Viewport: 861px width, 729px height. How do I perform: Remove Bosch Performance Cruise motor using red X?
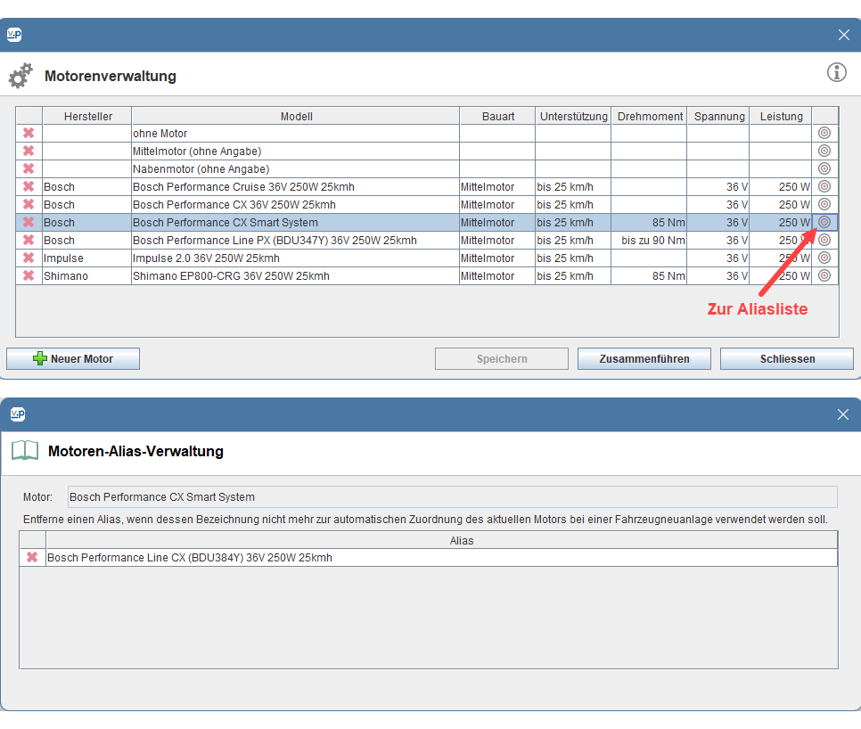(29, 186)
